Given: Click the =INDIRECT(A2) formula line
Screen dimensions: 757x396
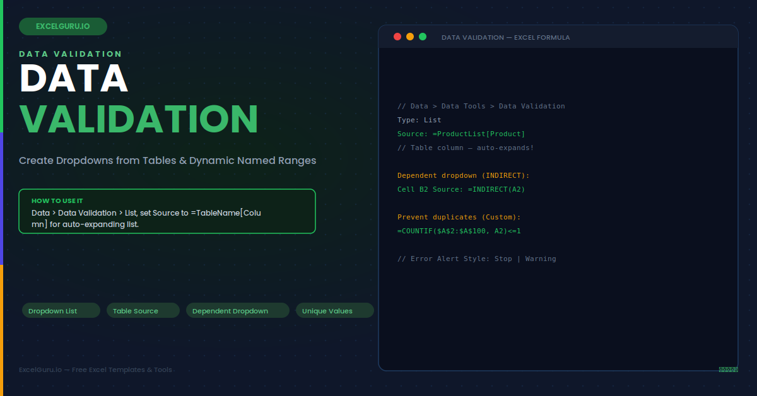Looking at the screenshot, I should click(x=461, y=189).
